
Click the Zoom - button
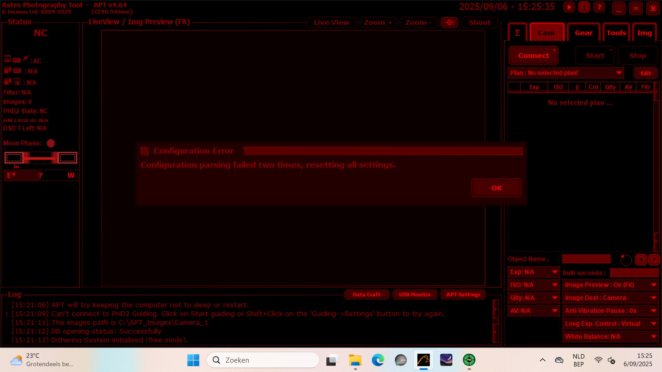418,22
